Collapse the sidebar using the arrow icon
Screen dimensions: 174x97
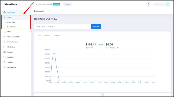tap(26, 4)
